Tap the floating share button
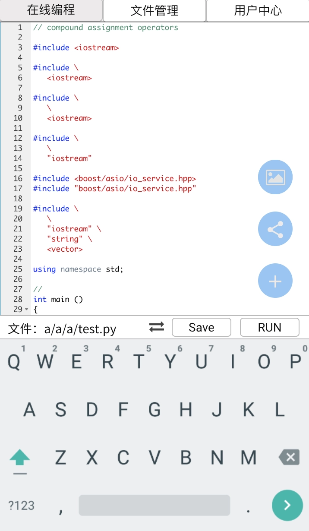The height and width of the screenshot is (531, 309). 275,229
